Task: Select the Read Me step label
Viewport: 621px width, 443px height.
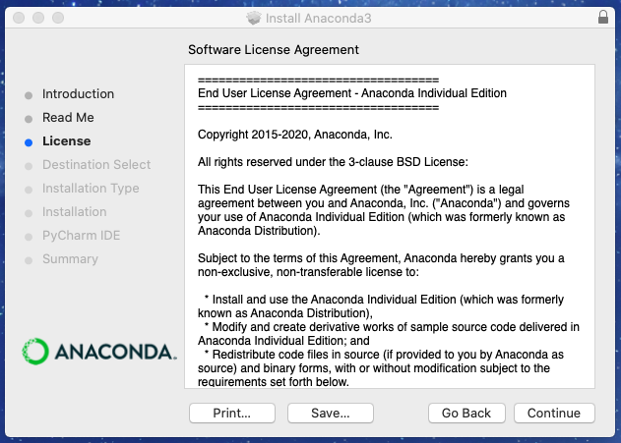Action: click(x=68, y=118)
